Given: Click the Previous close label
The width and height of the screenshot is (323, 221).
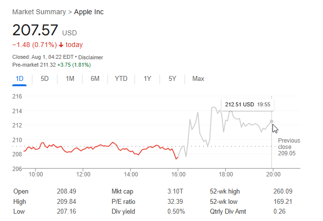Looking at the screenshot, I should 289,144.
